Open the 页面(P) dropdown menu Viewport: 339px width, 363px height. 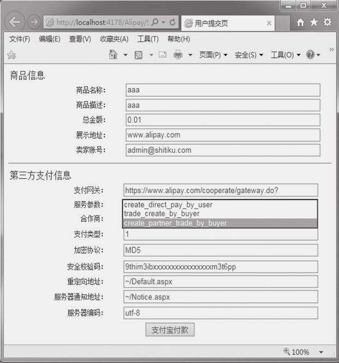coord(213,55)
